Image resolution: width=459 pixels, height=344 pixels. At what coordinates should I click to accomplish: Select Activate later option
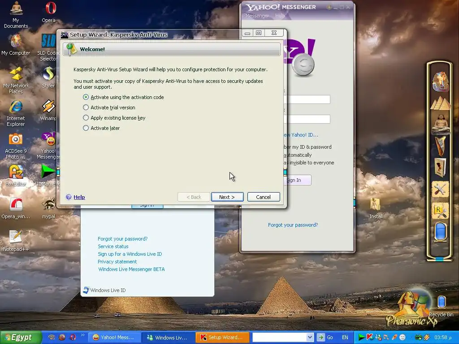pyautogui.click(x=101, y=128)
